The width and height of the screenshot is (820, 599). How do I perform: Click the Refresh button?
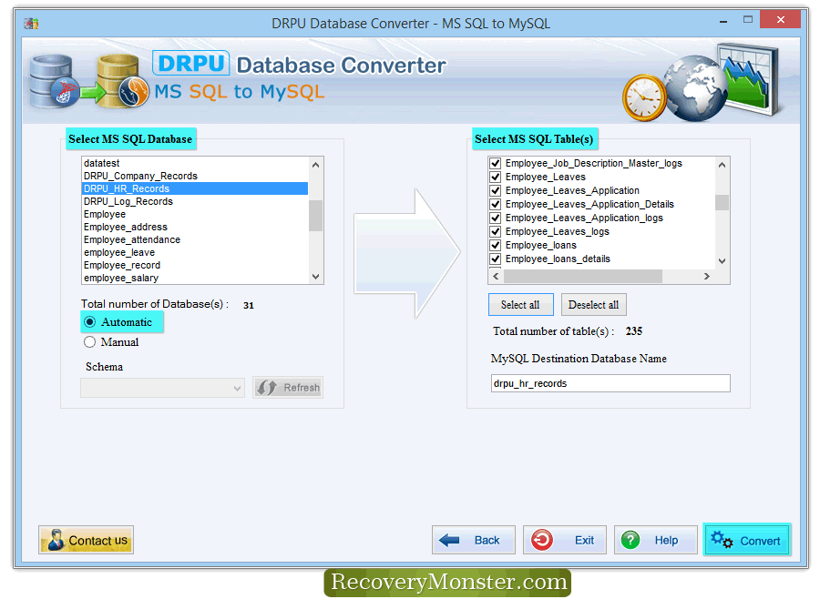tap(288, 388)
